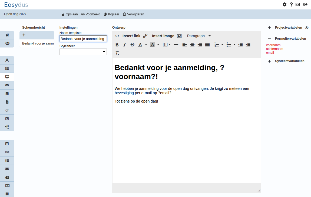Clear text formatting

point(117,53)
